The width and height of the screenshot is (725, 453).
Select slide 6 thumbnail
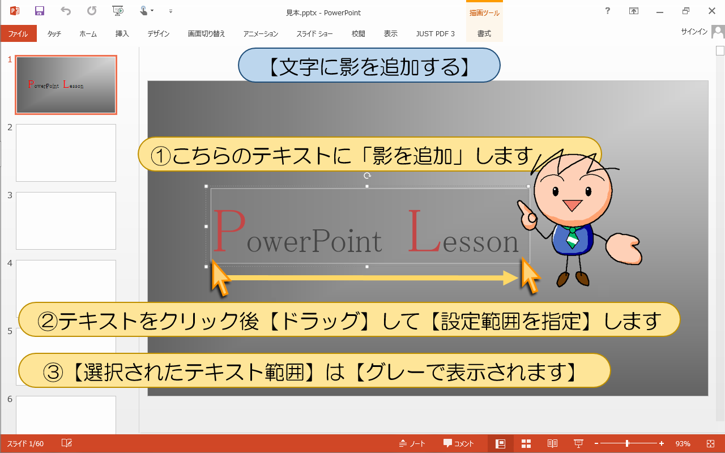(66, 415)
